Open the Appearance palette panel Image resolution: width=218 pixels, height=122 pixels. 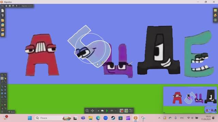click(x=215, y=15)
